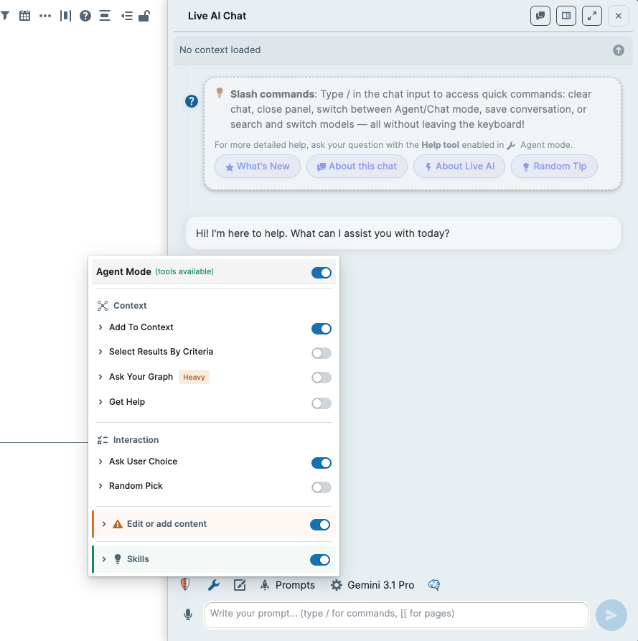Click the Get Help label
Screen dimensions: 638x641
[x=127, y=402]
